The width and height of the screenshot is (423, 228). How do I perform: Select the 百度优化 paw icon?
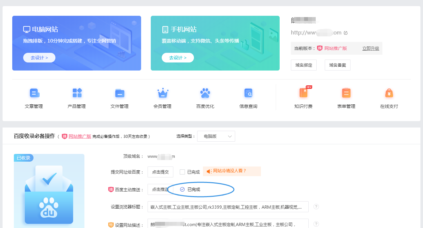205,93
